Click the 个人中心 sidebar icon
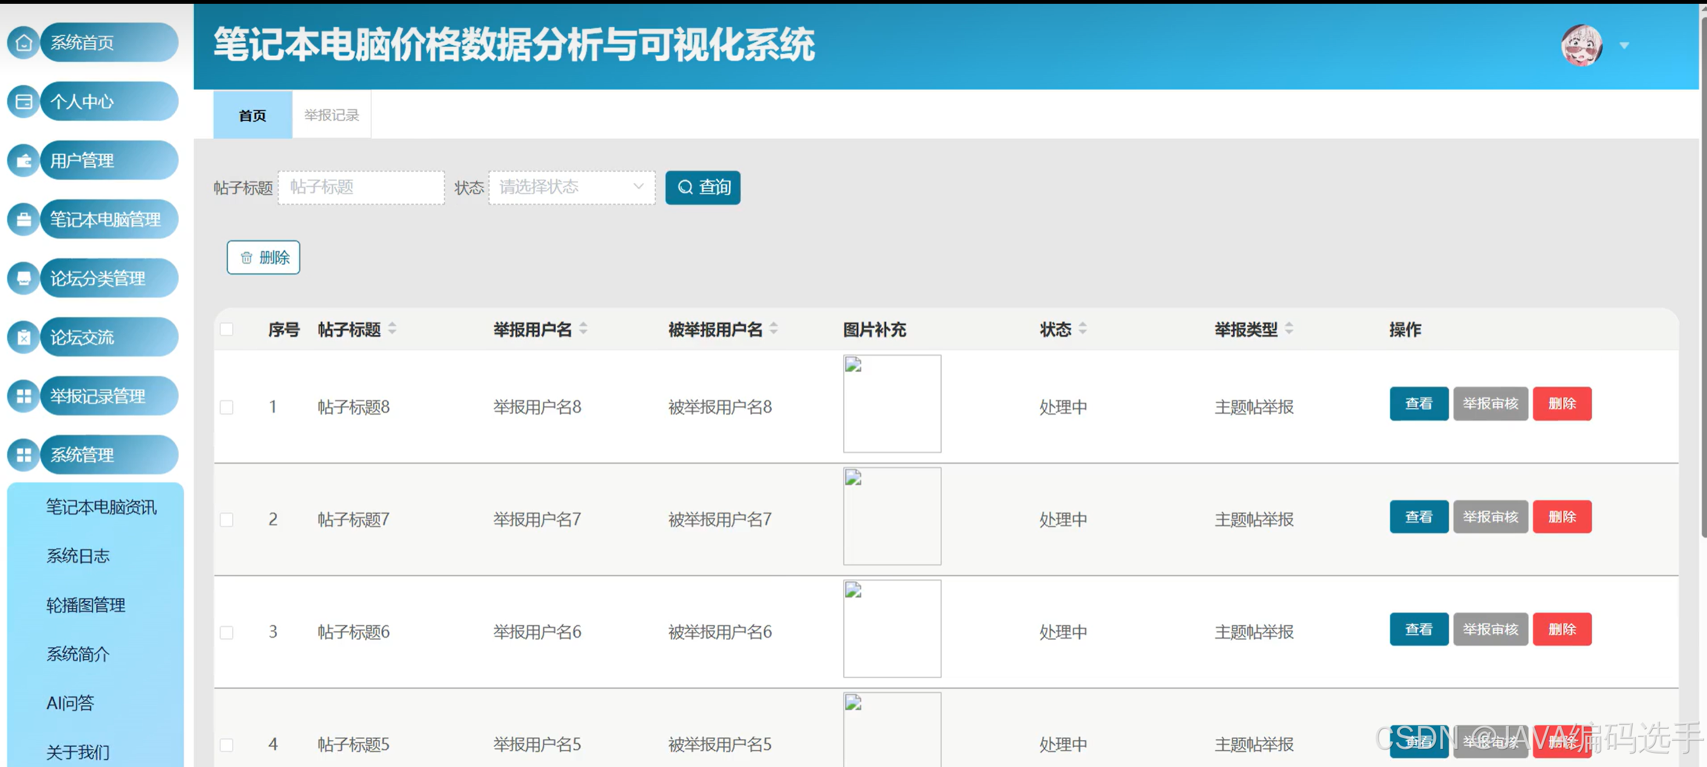The width and height of the screenshot is (1707, 767). (x=24, y=102)
